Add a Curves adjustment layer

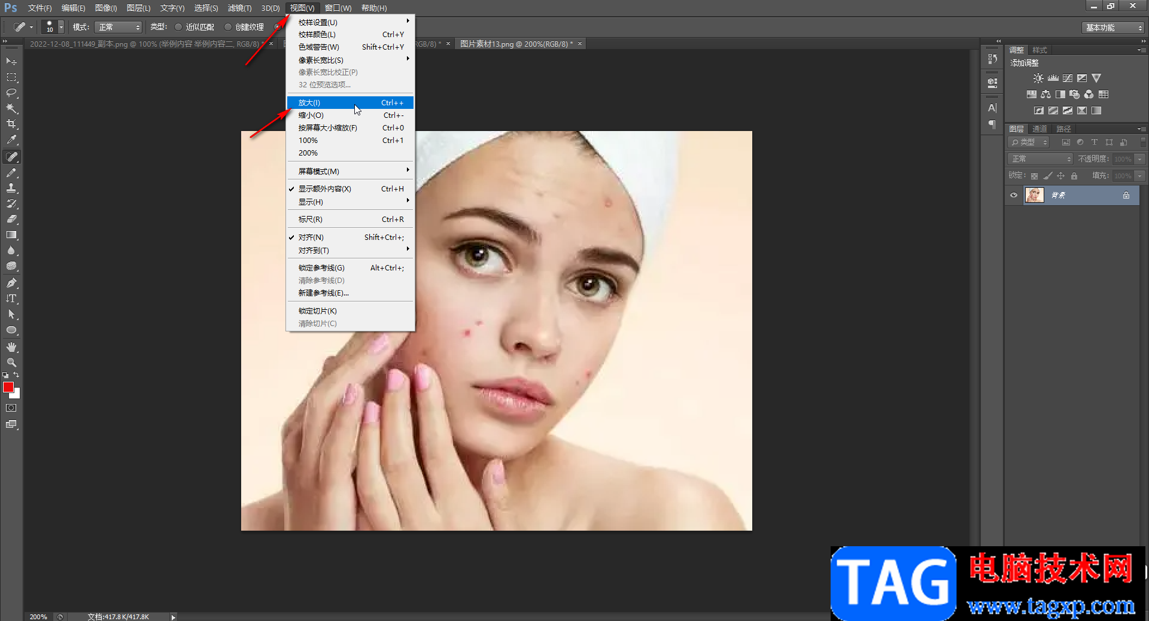1068,78
